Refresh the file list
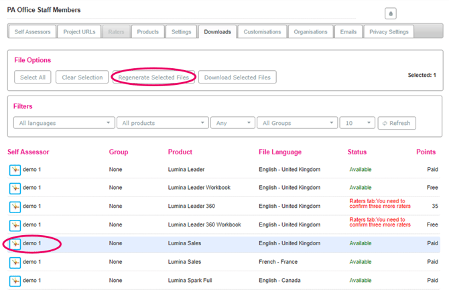Viewport: 449px width, 296px height. click(397, 123)
